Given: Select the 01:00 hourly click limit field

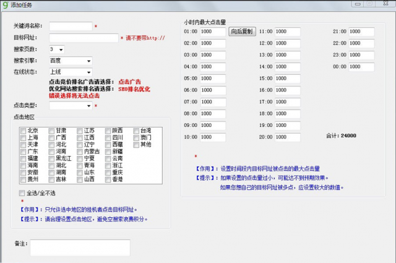Looking at the screenshot, I should tap(213, 32).
